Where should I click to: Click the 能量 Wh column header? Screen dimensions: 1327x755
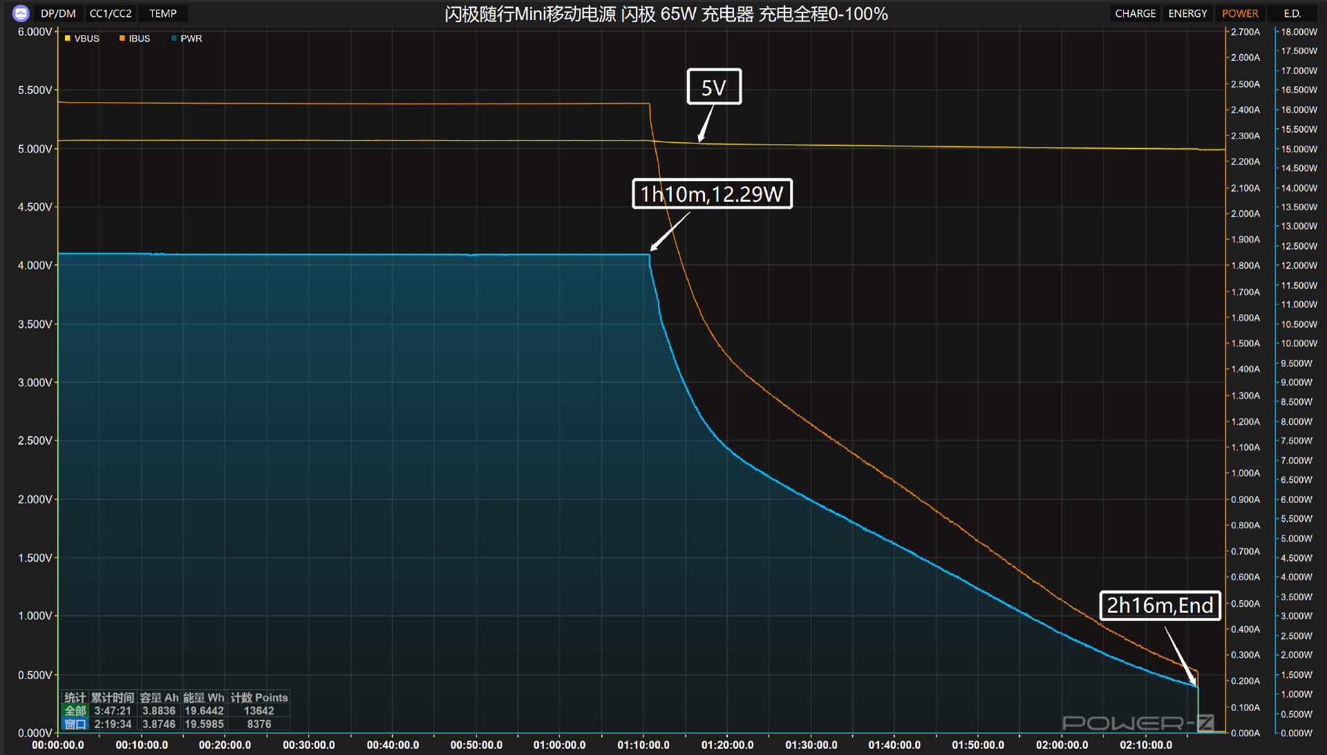204,698
